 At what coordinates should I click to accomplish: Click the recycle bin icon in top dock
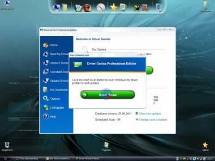point(159,8)
